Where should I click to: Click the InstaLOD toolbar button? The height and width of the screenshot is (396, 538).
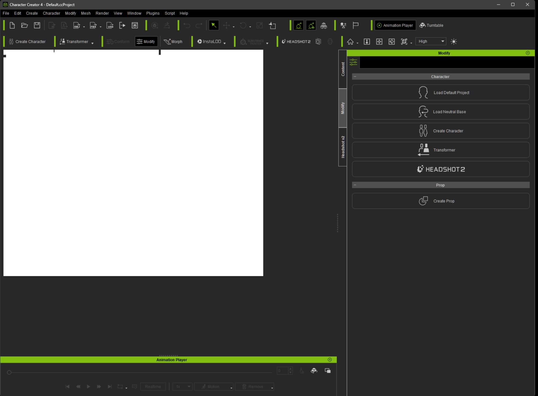[x=209, y=41]
